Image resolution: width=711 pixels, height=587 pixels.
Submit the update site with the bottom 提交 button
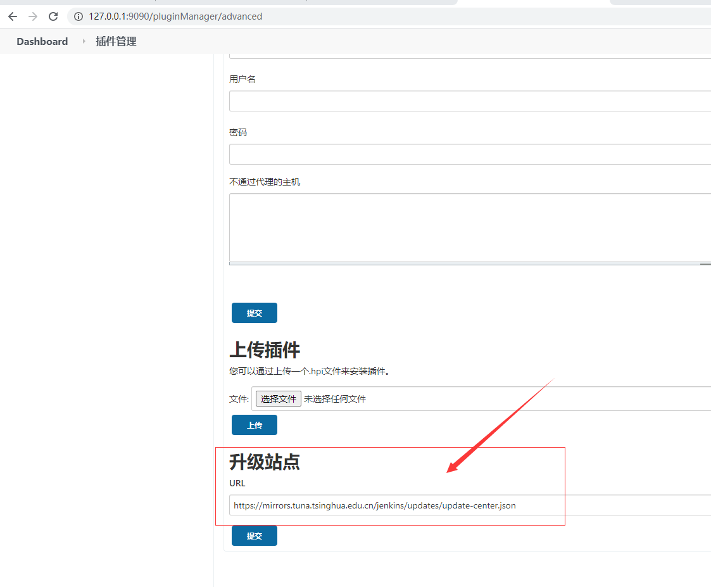click(x=254, y=536)
